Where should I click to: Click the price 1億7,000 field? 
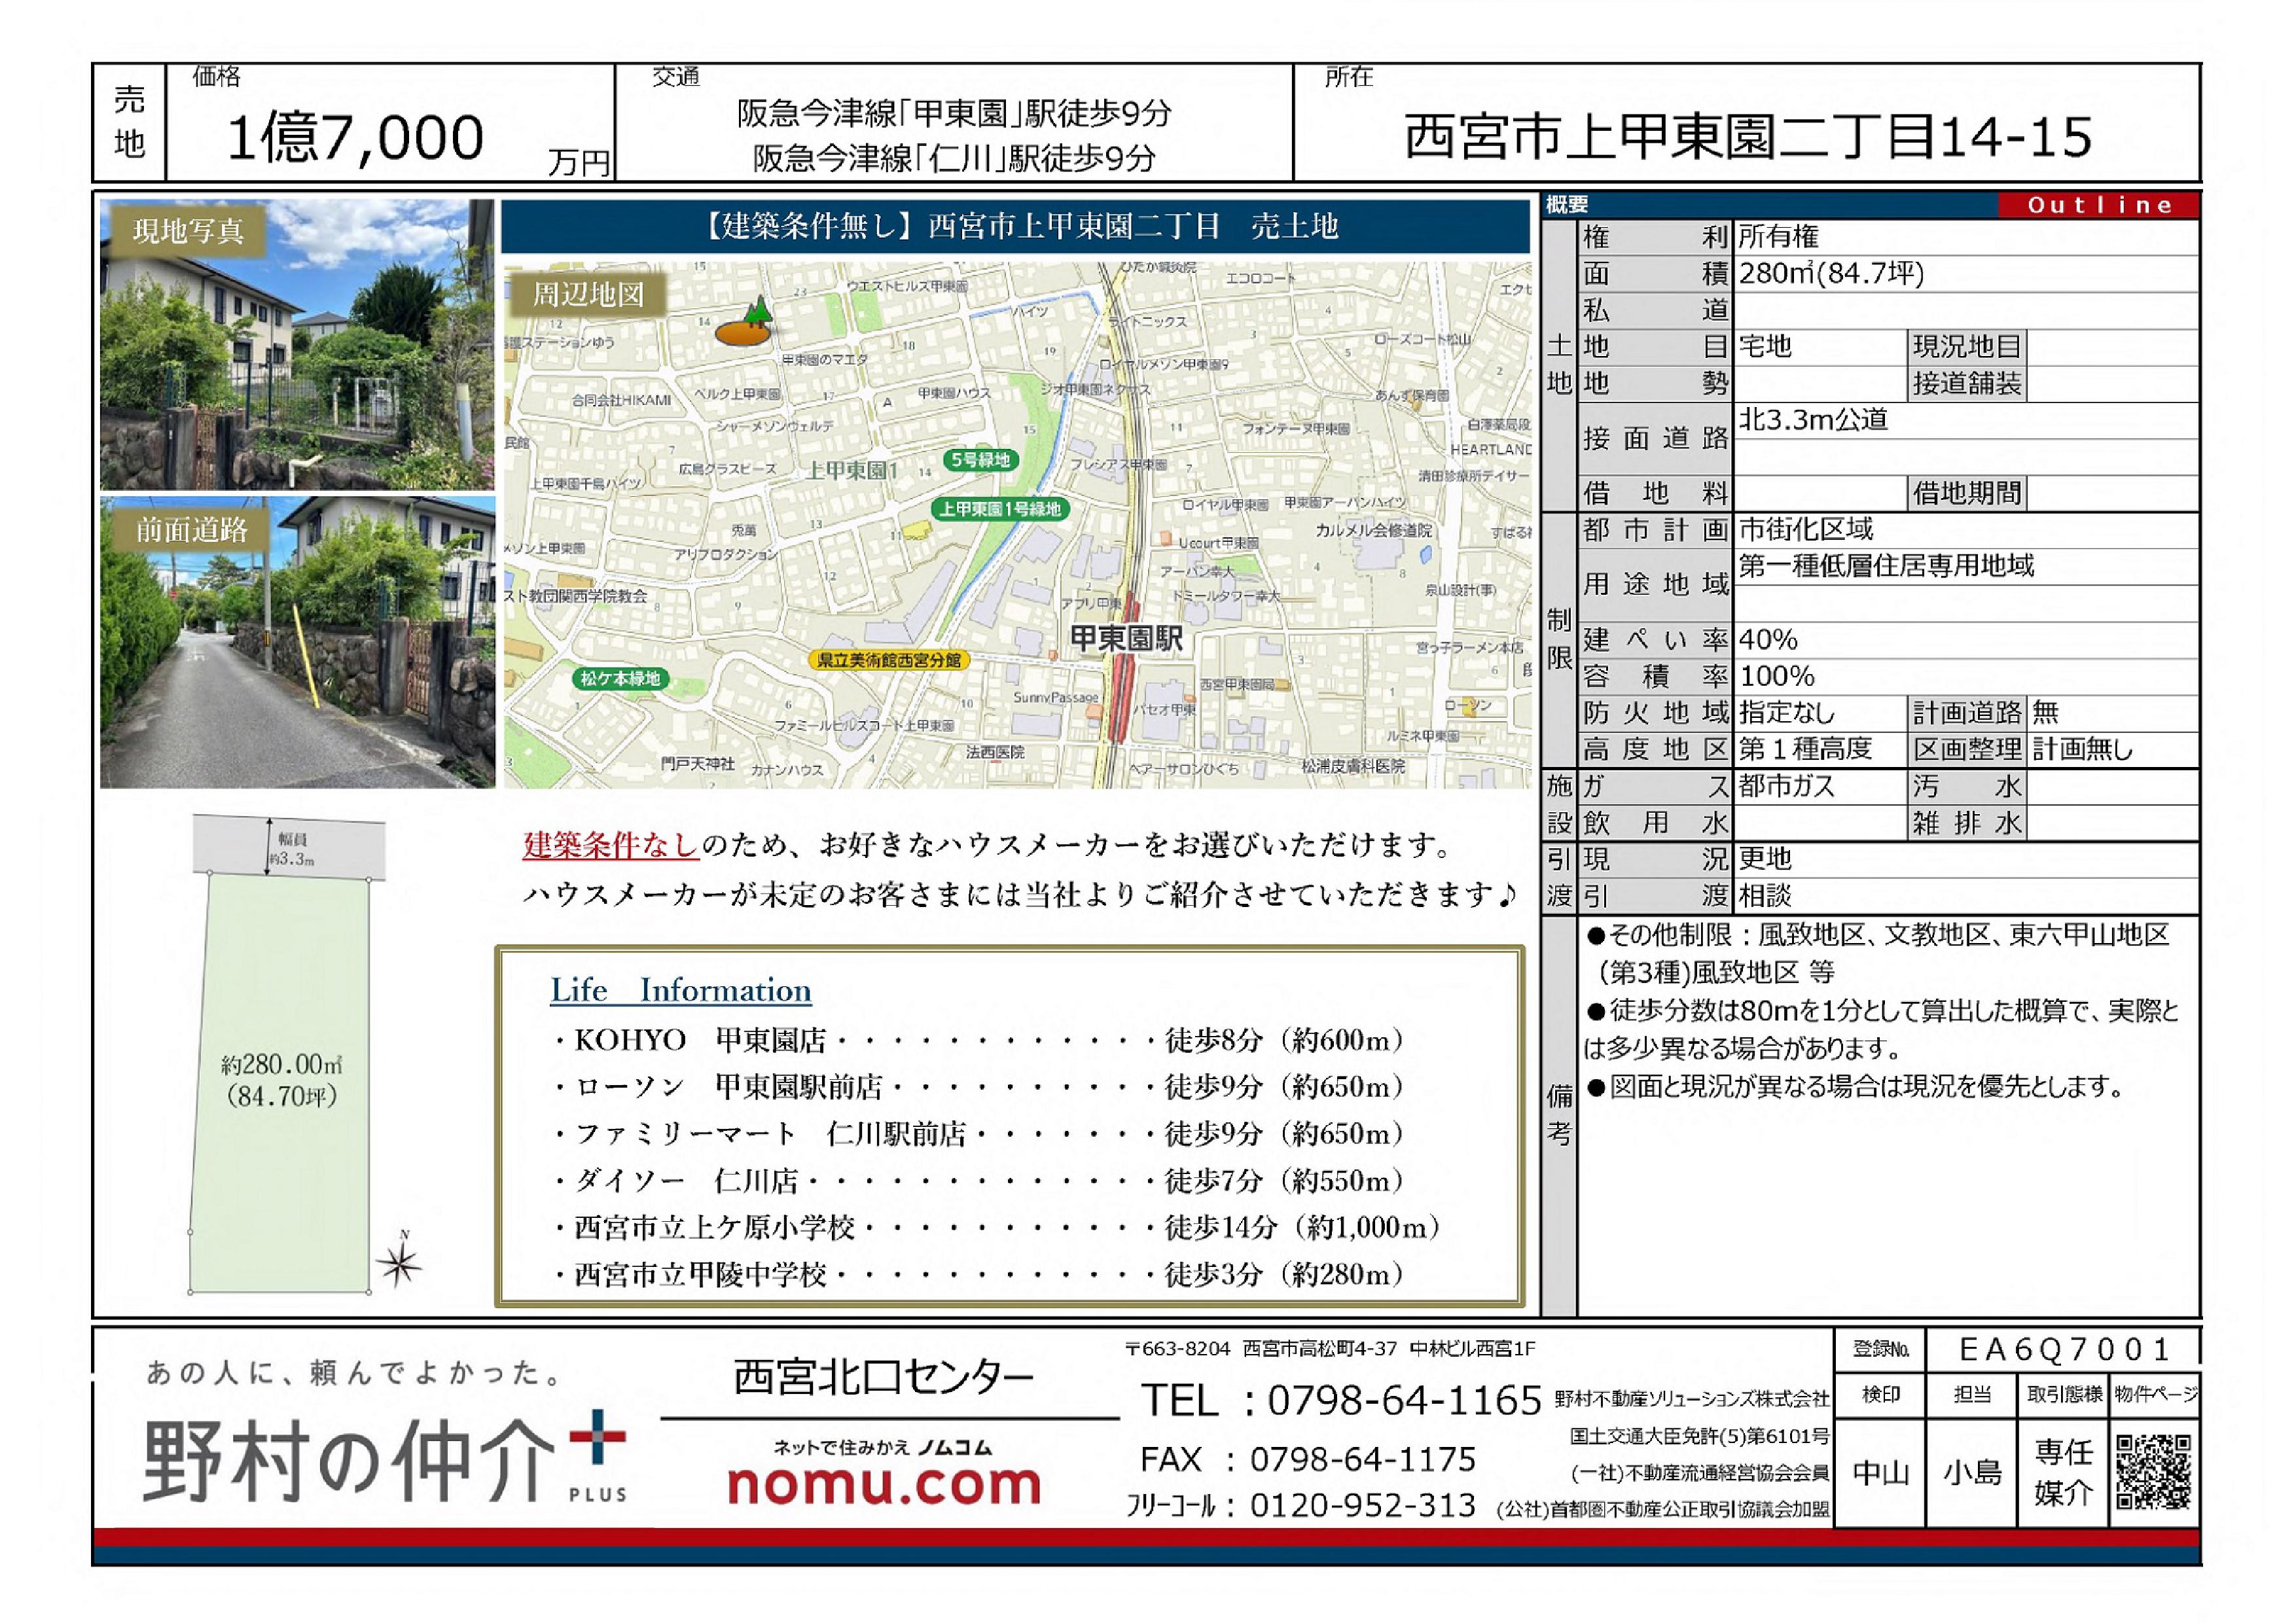coord(356,137)
